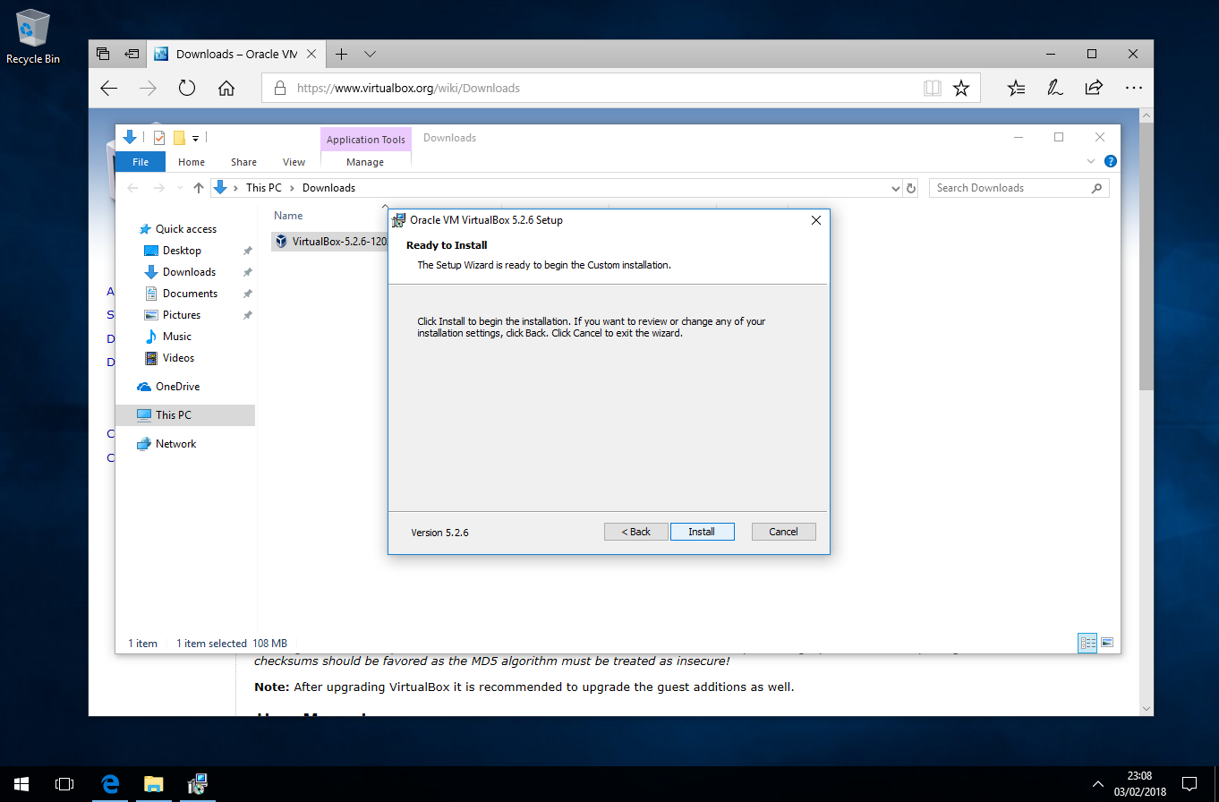The image size is (1219, 802).
Task: Click the Explorer forward arrow
Action: [x=158, y=188]
